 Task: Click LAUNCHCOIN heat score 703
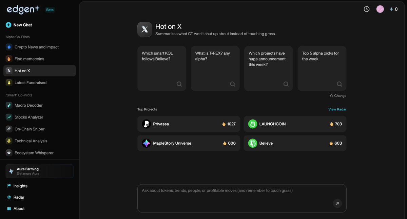pos(336,124)
